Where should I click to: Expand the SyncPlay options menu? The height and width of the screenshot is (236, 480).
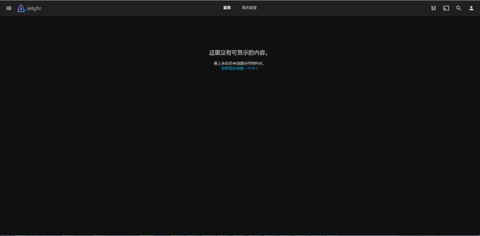click(433, 8)
